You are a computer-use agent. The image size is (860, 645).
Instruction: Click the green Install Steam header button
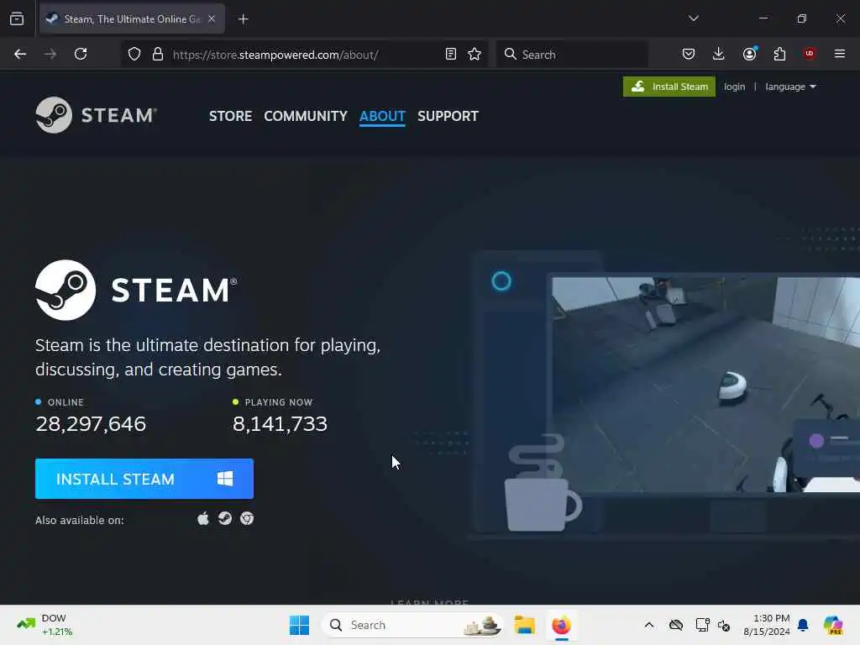pos(669,87)
